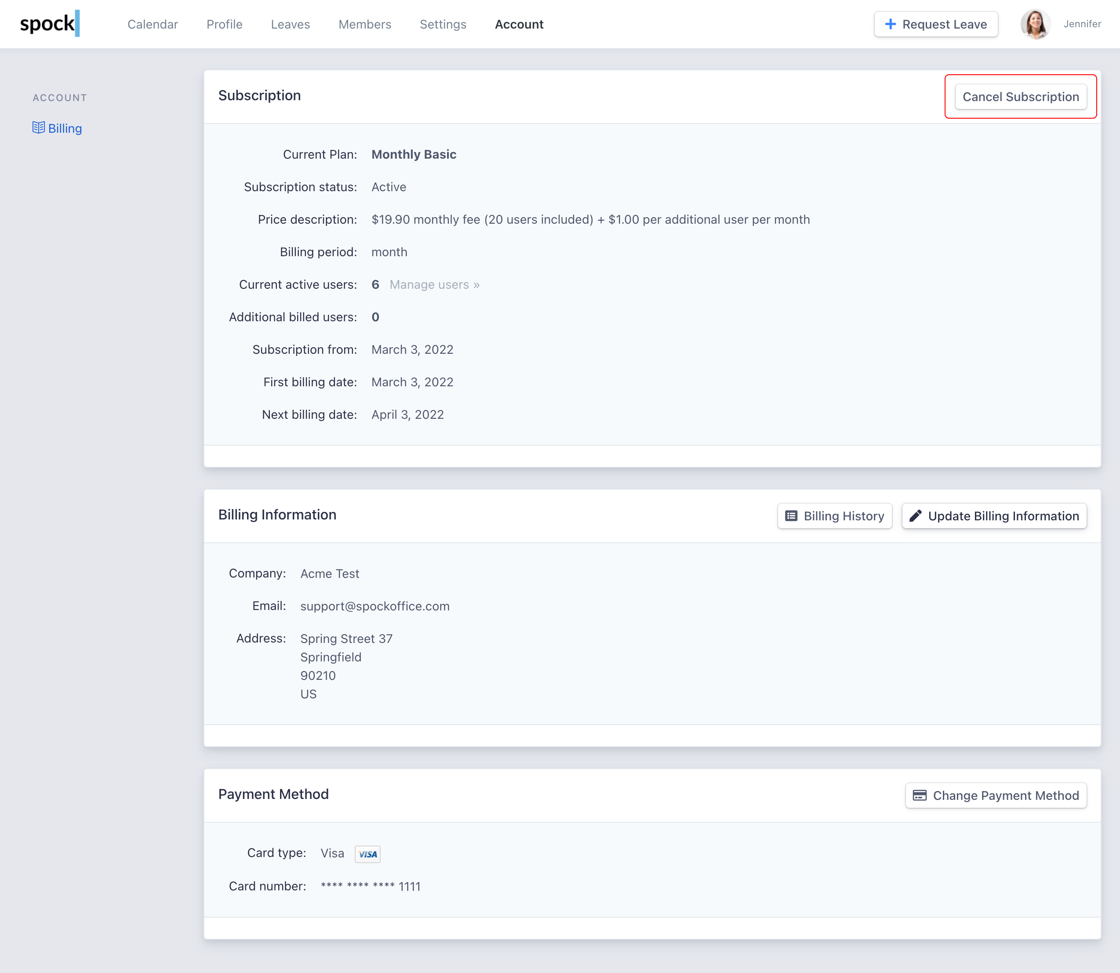Click the Billing book icon in sidebar
The width and height of the screenshot is (1120, 973).
[x=38, y=127]
